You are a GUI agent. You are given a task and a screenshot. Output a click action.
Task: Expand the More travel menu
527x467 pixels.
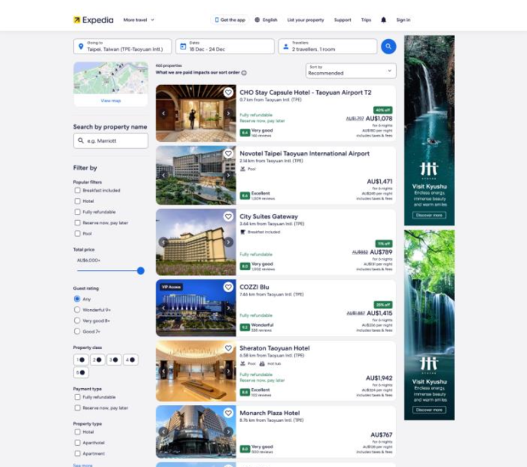tap(139, 20)
